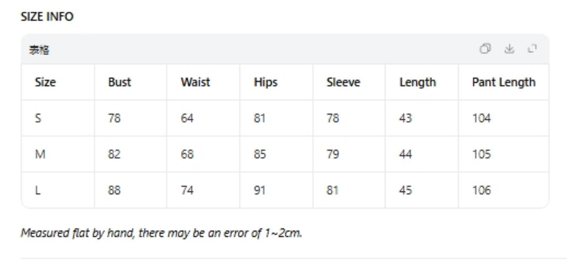Select the M size row label
The image size is (567, 260).
(39, 154)
